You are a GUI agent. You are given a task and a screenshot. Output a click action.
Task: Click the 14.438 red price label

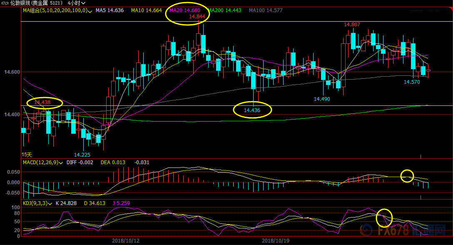[42, 102]
